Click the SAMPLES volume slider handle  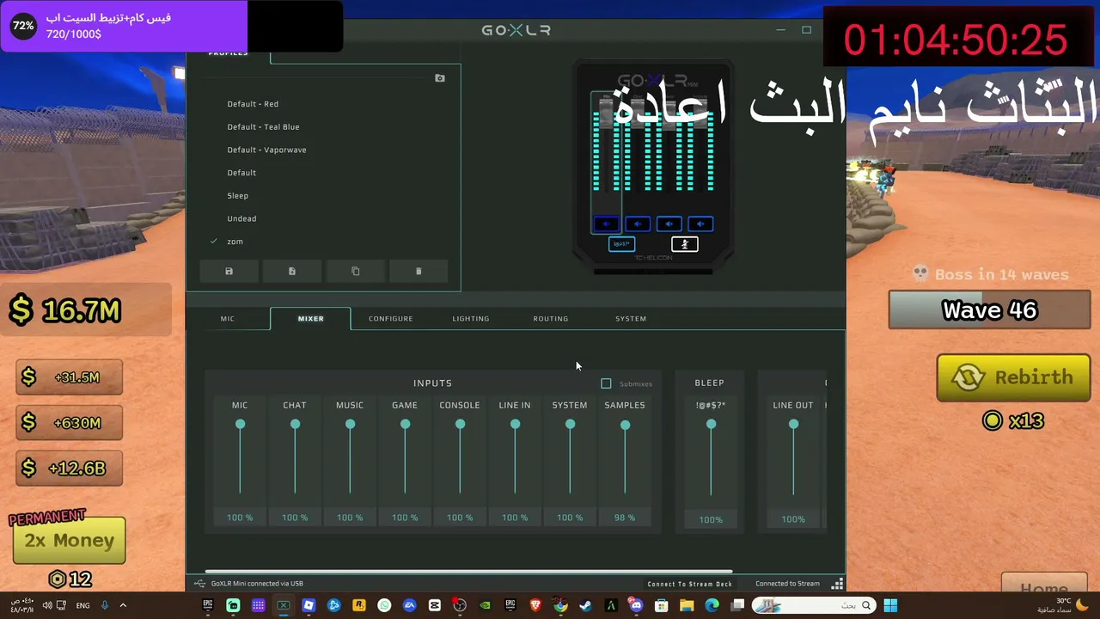pos(625,425)
